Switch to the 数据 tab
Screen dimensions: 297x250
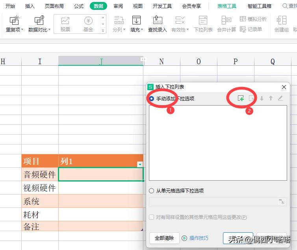click(98, 6)
